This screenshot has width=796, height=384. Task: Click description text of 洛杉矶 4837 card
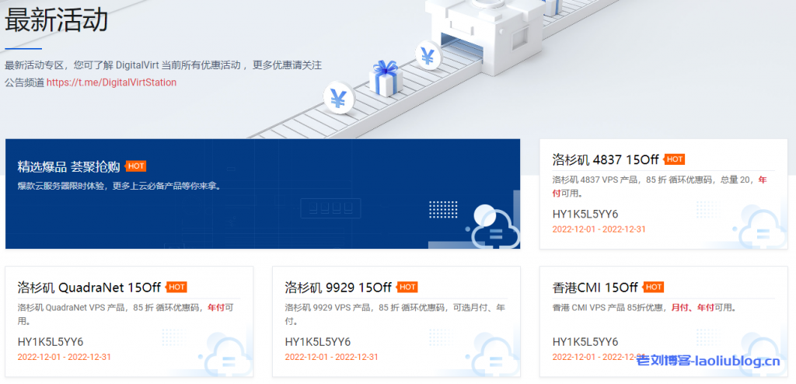click(x=659, y=187)
